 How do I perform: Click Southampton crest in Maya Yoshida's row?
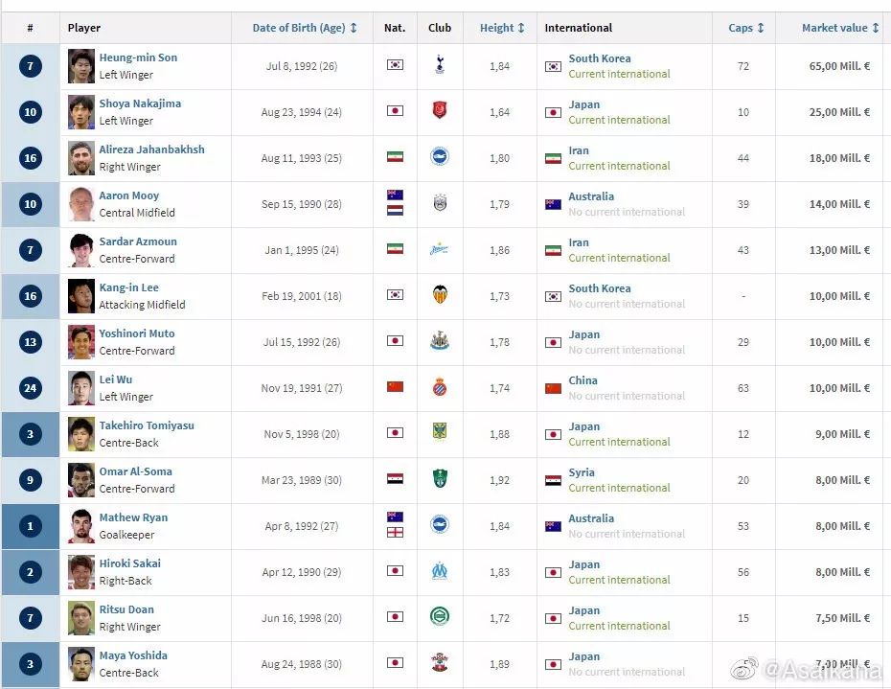[440, 663]
